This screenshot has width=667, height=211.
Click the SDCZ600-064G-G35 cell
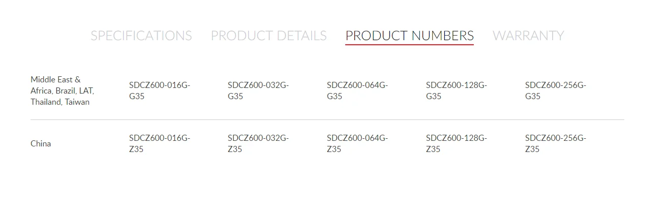[x=357, y=91]
